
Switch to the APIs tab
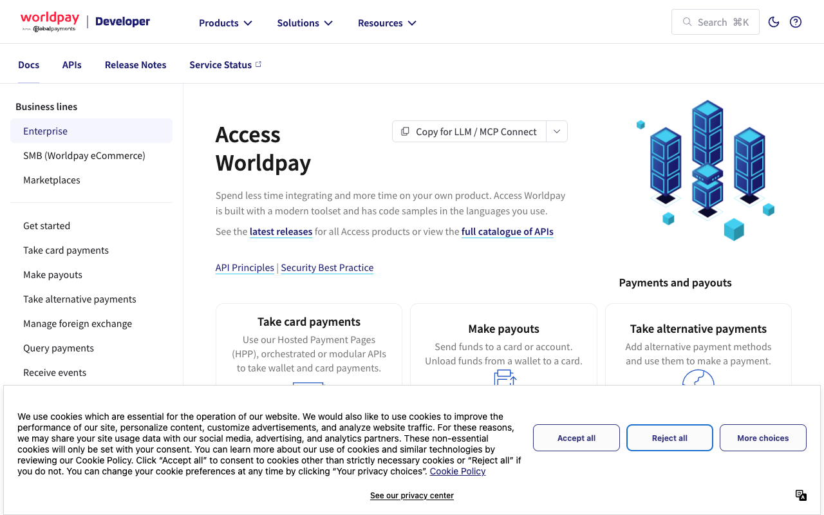pyautogui.click(x=72, y=64)
